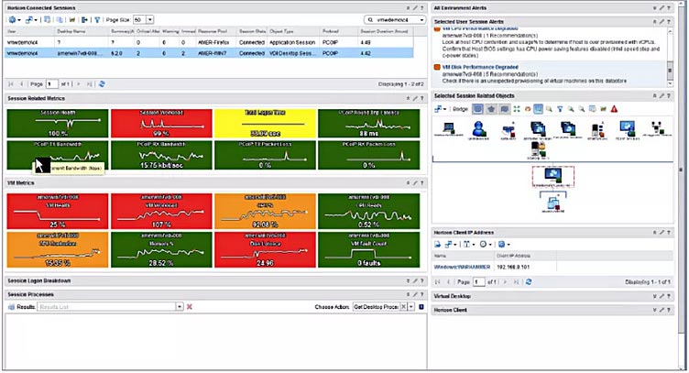Edit the Selected Session Related Objects widget with the pencil icon

tap(662, 96)
